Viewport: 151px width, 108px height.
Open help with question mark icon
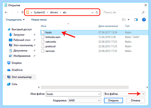(x=144, y=20)
